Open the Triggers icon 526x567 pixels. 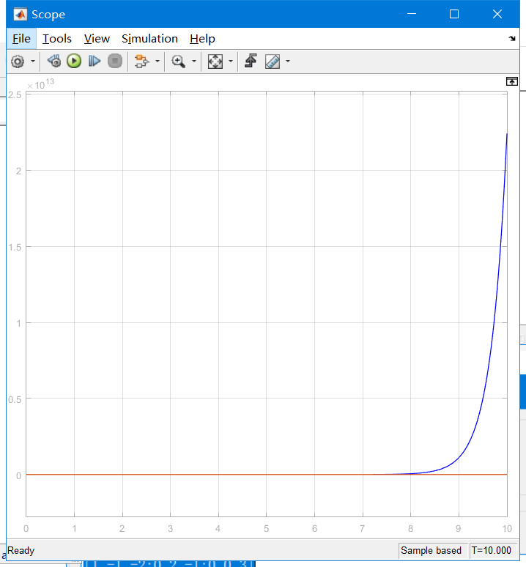[x=251, y=61]
